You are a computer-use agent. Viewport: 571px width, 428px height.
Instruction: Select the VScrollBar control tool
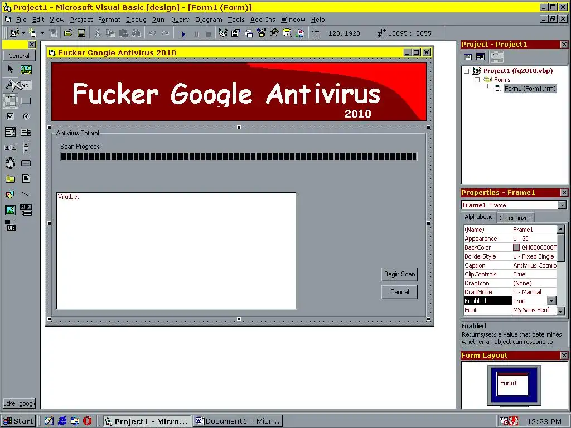26,147
